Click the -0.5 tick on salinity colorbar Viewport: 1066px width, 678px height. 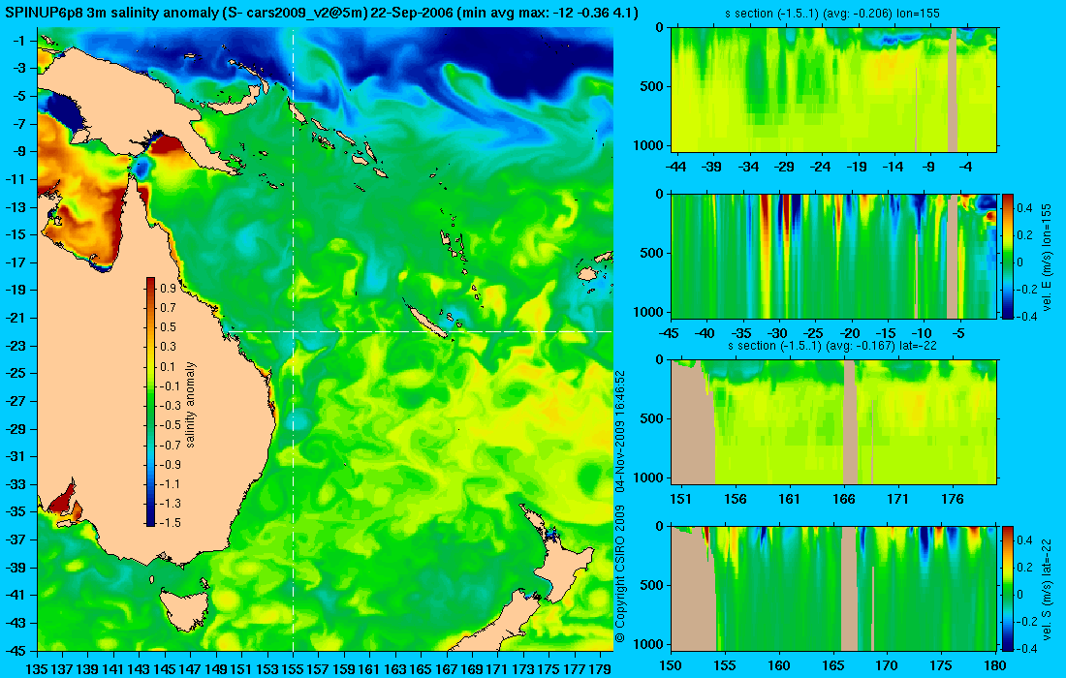pyautogui.click(x=170, y=425)
